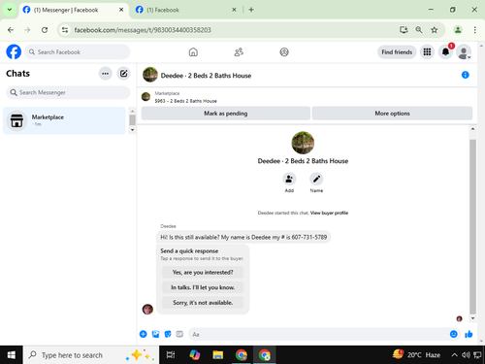Open the browser zoom magnifier icon
The image size is (485, 364).
click(419, 30)
